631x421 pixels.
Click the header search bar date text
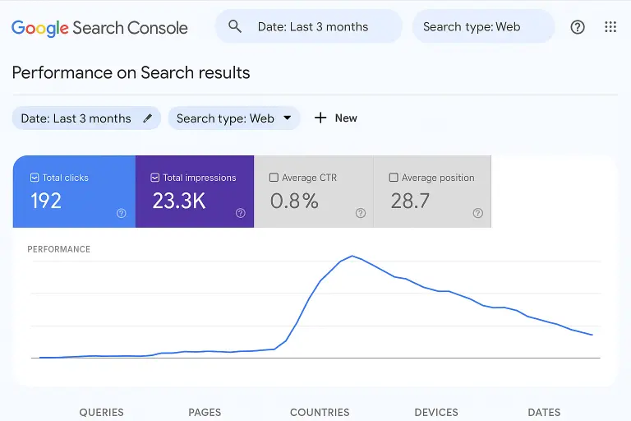point(313,26)
